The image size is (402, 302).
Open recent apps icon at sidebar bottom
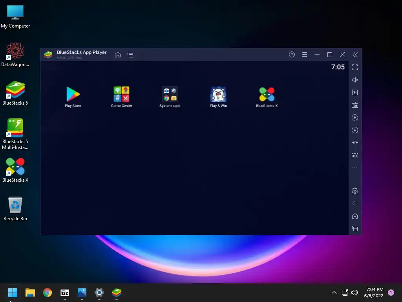[355, 228]
